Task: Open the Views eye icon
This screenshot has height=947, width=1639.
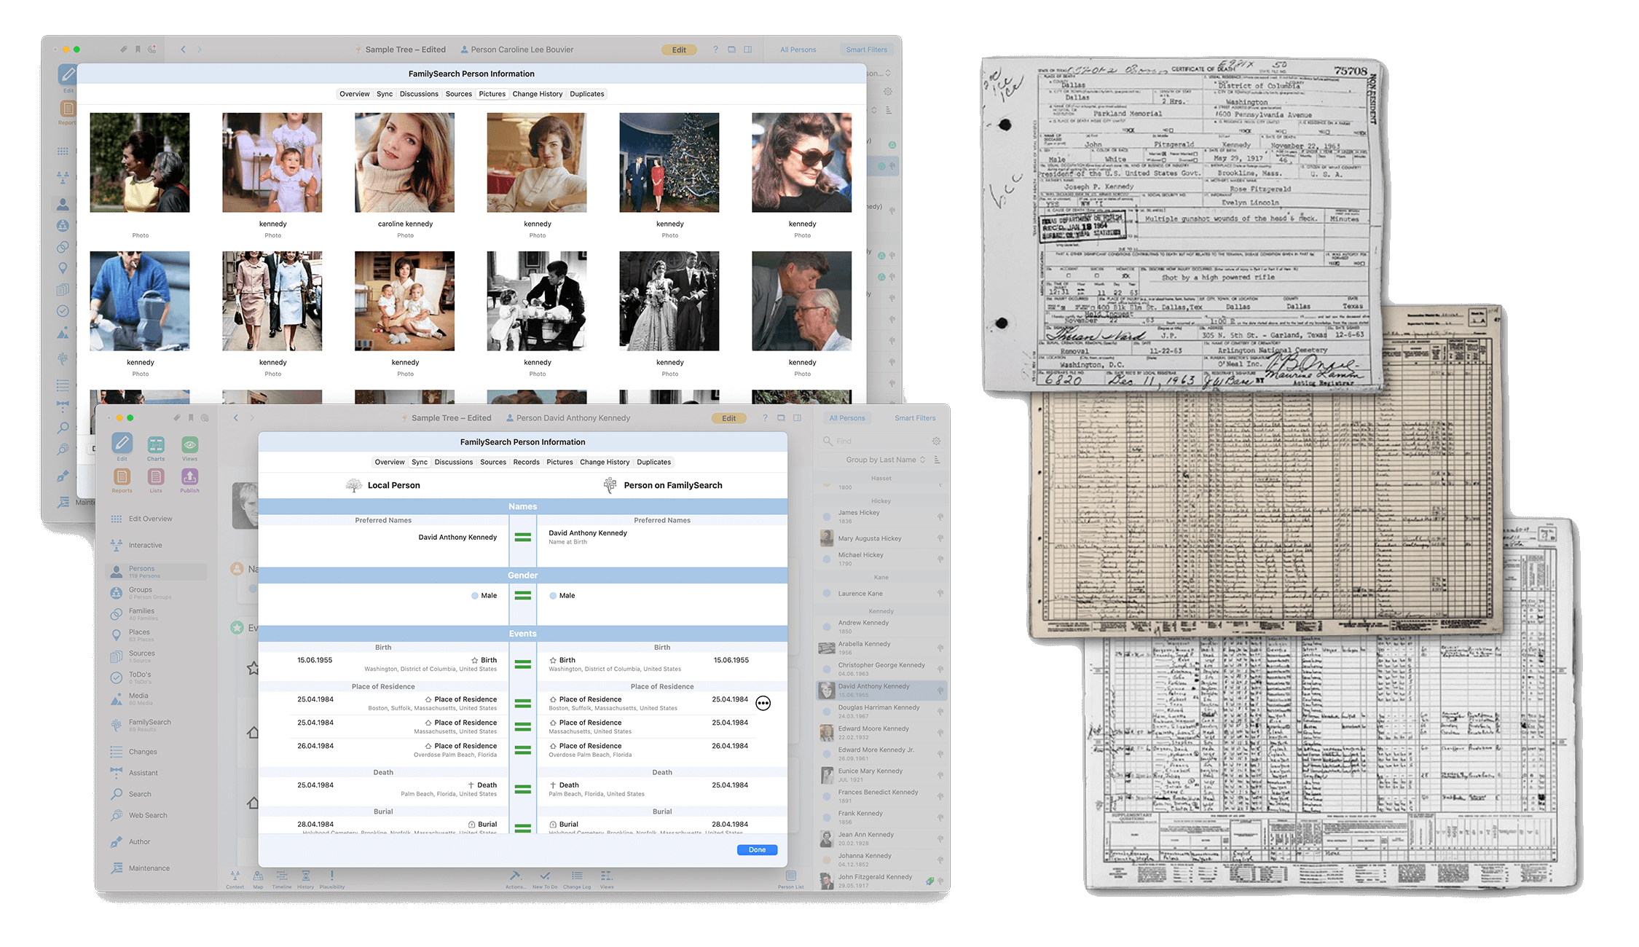Action: coord(189,444)
